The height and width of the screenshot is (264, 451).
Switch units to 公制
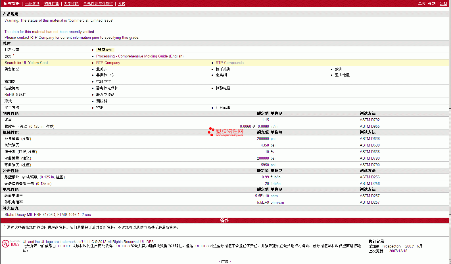(x=443, y=3)
